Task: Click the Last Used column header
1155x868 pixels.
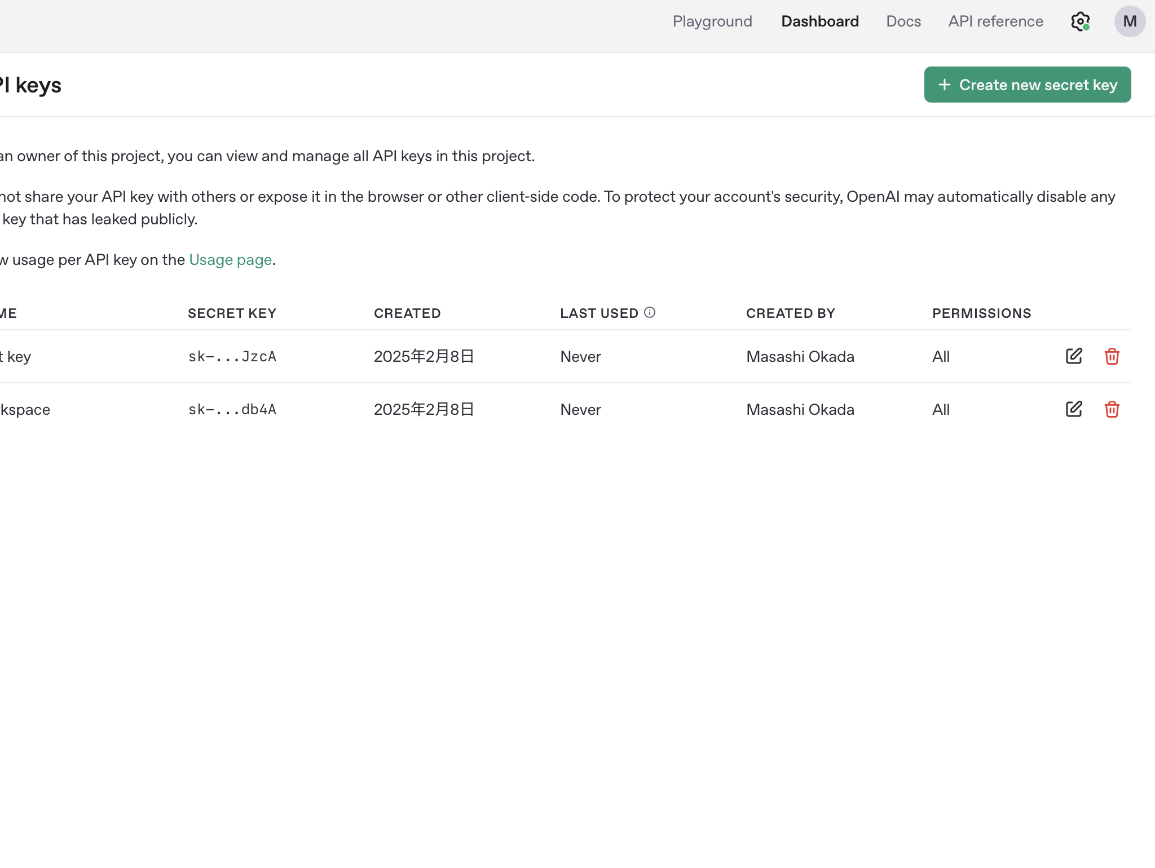Action: [599, 313]
